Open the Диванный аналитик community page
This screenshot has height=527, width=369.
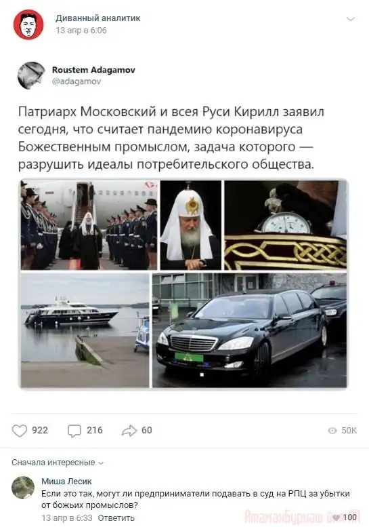click(98, 18)
